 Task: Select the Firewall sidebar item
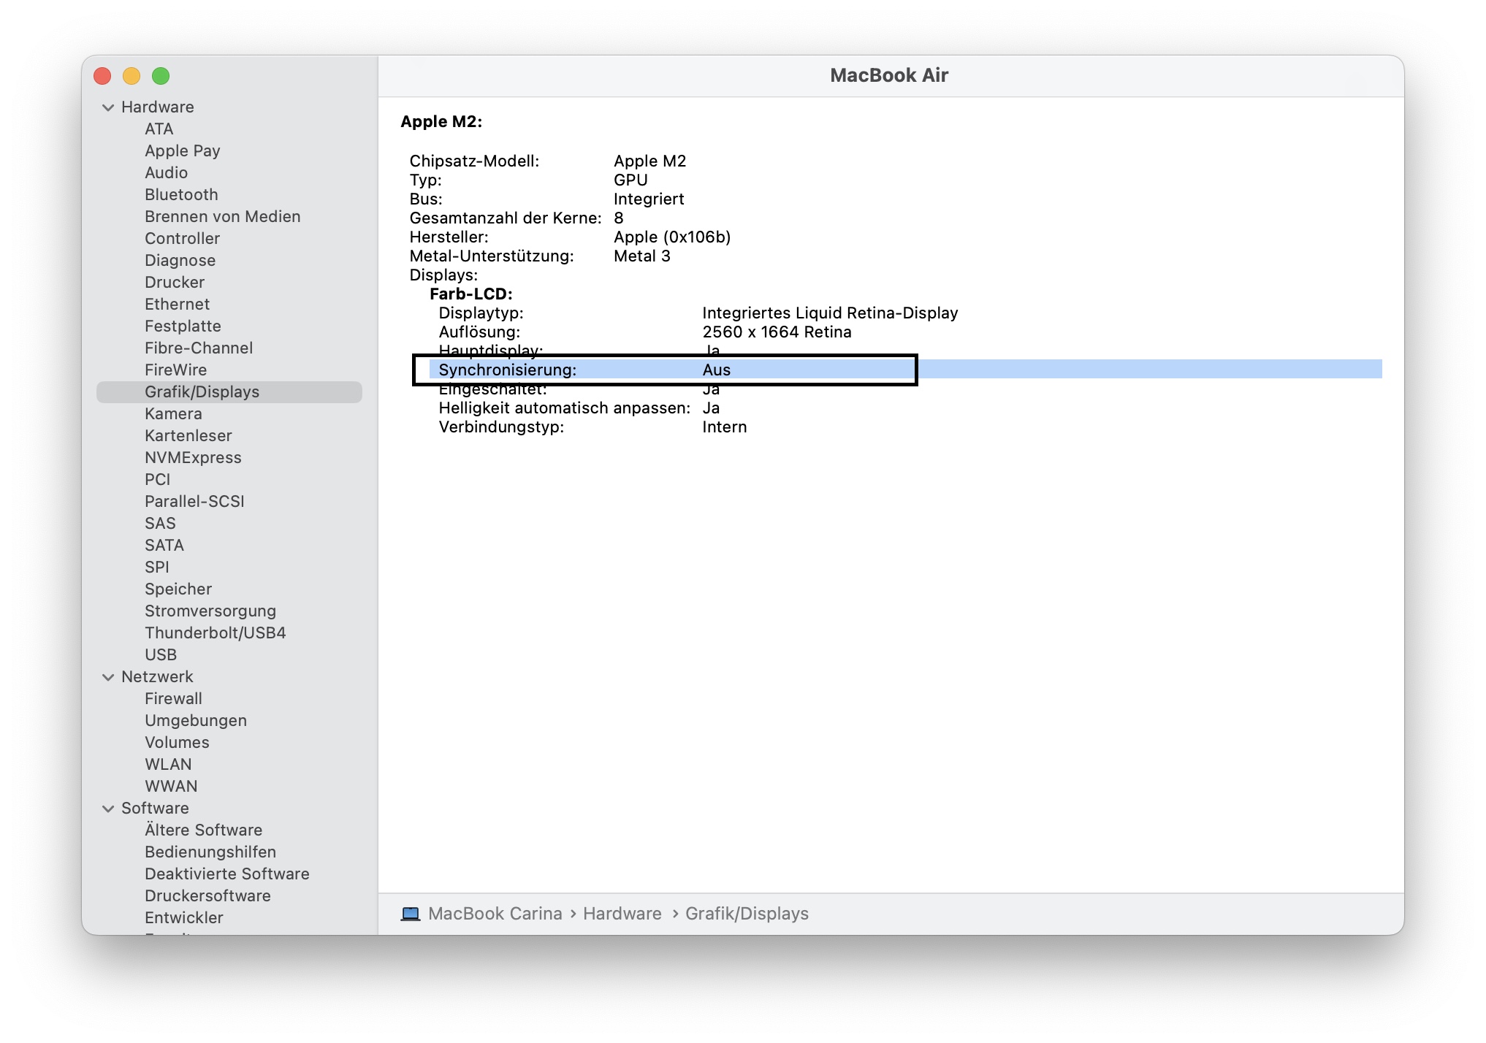tap(173, 699)
